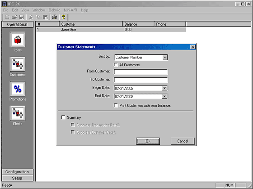Click the Print toolbar icon
Image resolution: width=253 pixels, height=189 pixels.
[x=54, y=17]
